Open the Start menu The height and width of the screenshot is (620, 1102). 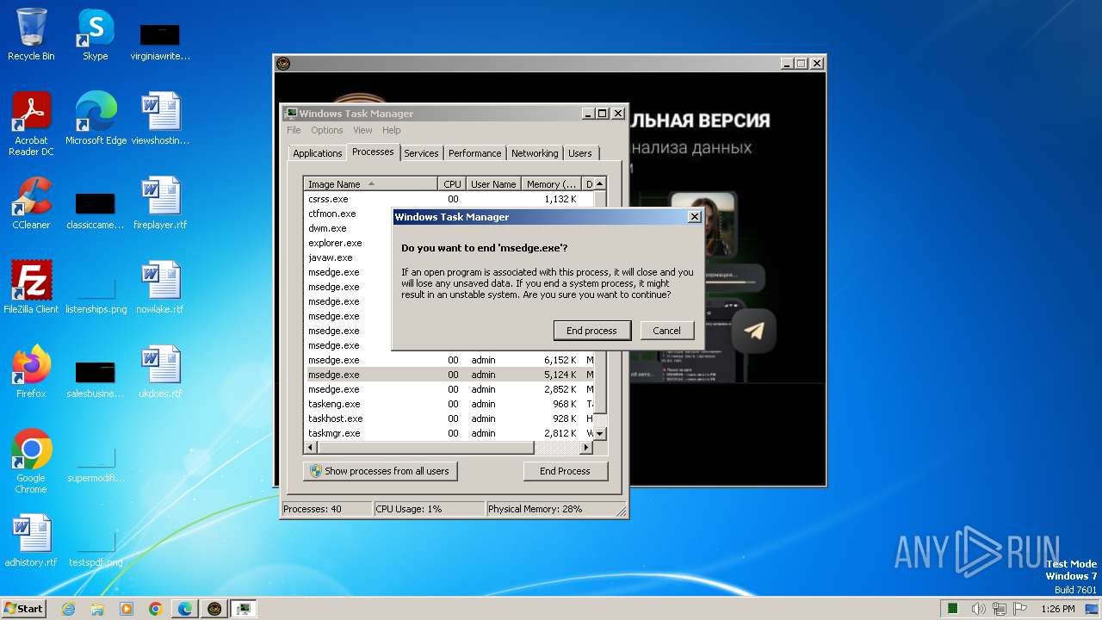23,609
